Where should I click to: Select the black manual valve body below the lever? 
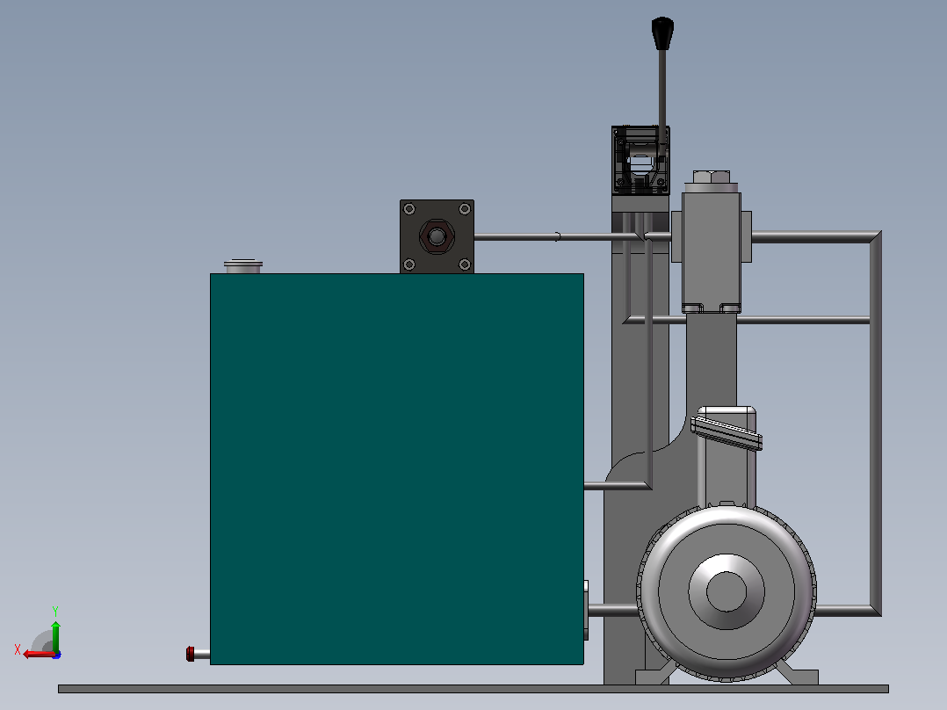(x=640, y=160)
